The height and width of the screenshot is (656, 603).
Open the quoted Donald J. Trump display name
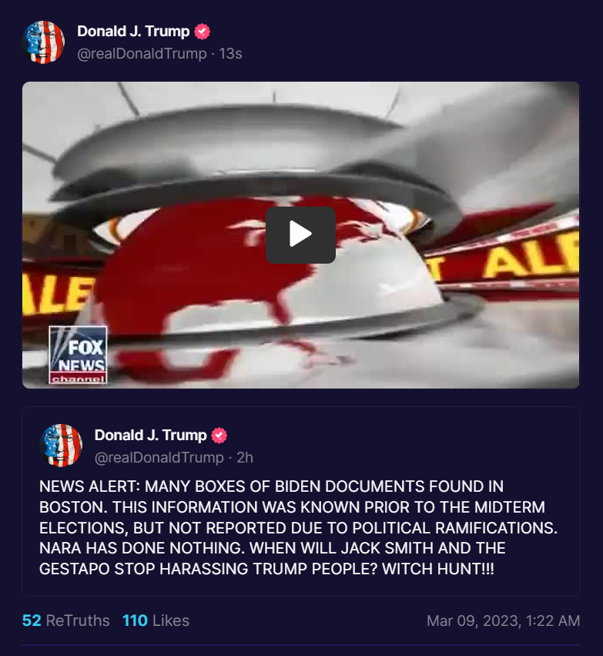point(150,436)
